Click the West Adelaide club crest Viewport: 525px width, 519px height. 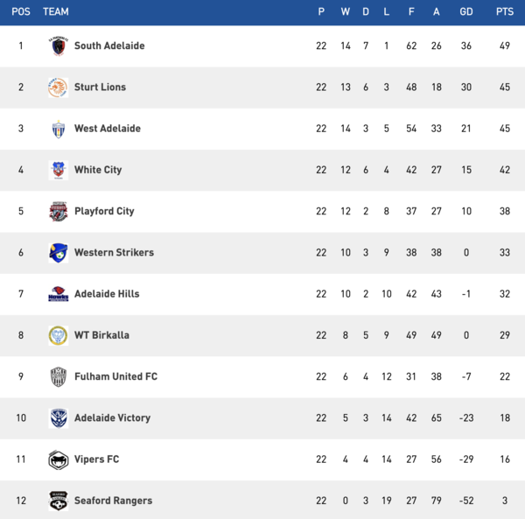click(x=58, y=129)
